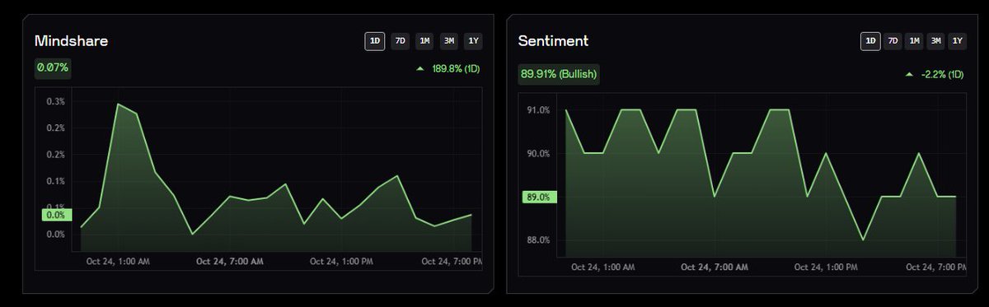Select 1D range in Mindshare panel
Viewport: 989px width, 307px height.
tap(375, 41)
